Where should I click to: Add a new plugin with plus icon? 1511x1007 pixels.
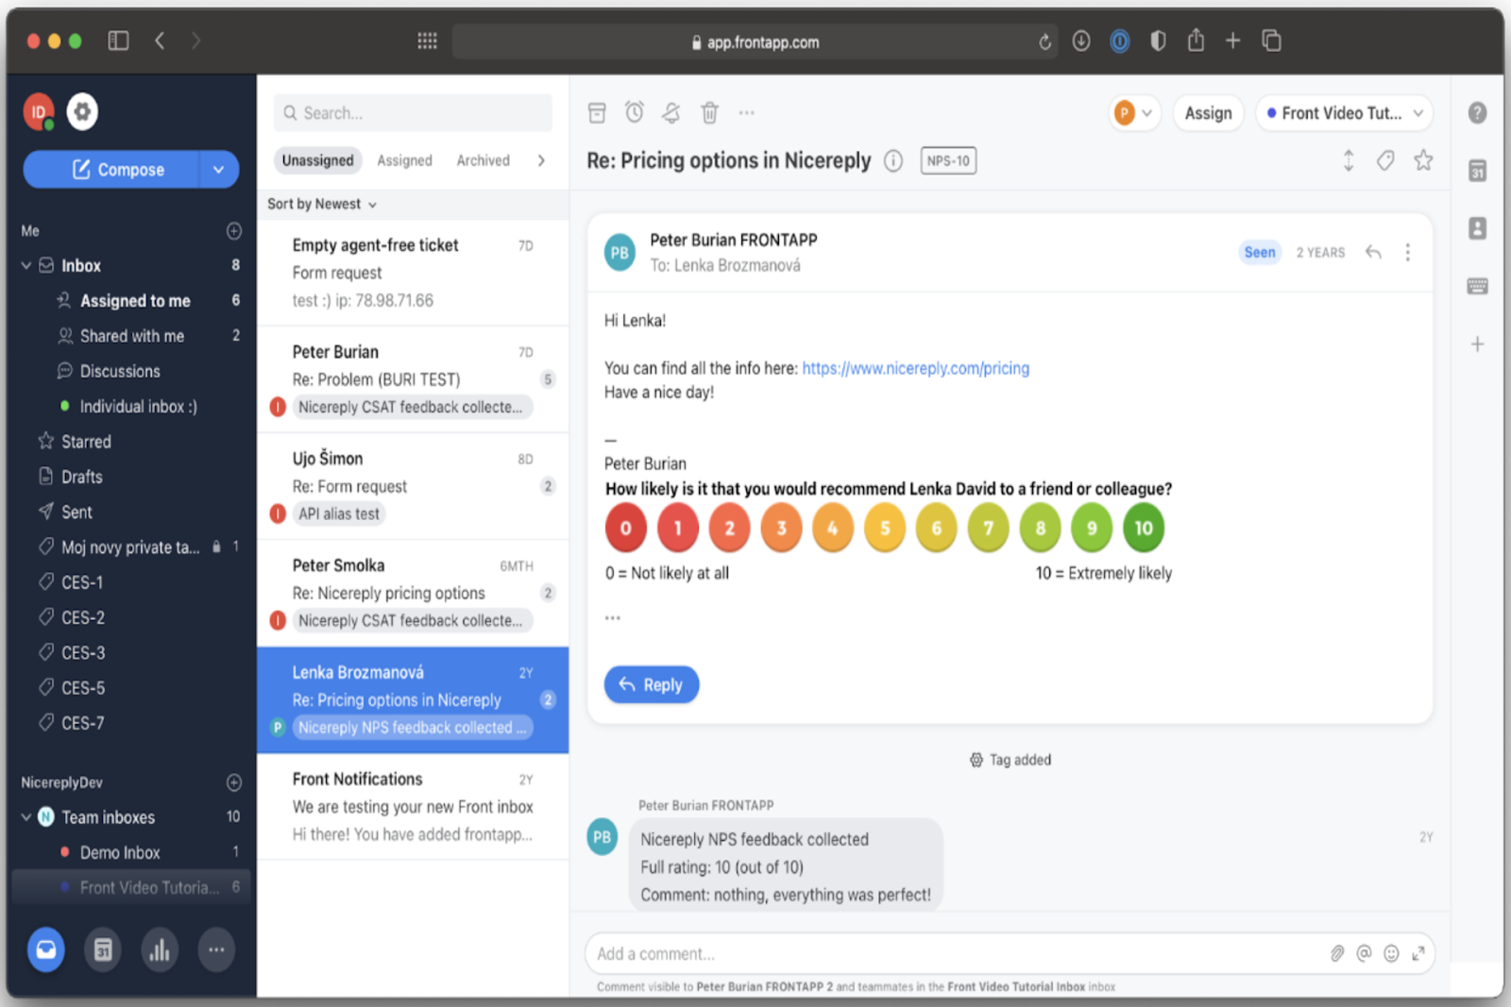pos(1478,344)
